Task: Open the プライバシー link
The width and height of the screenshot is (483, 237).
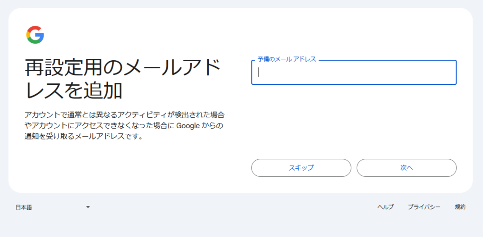Action: (x=424, y=207)
